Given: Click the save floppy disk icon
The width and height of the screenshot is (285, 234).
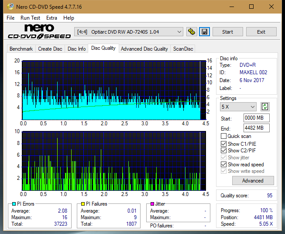Looking at the screenshot, I should tap(205, 32).
